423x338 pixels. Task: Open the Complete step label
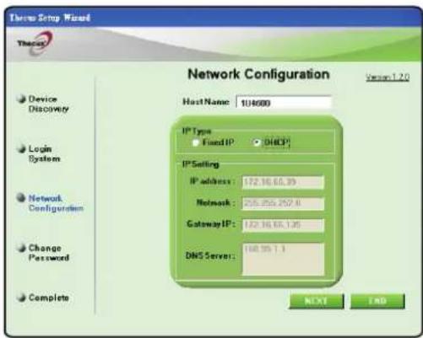[x=49, y=298]
